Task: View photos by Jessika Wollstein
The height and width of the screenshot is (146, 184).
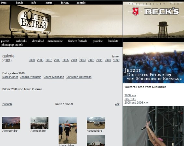Action: 31,77
